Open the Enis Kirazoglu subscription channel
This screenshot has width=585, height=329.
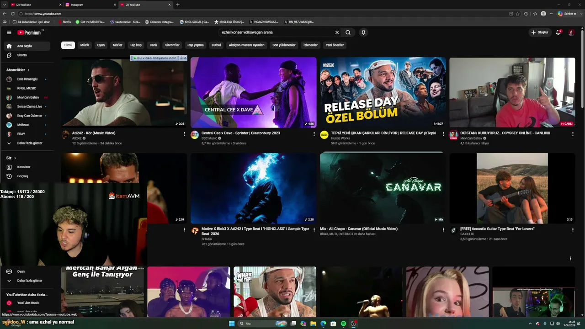pos(27,79)
